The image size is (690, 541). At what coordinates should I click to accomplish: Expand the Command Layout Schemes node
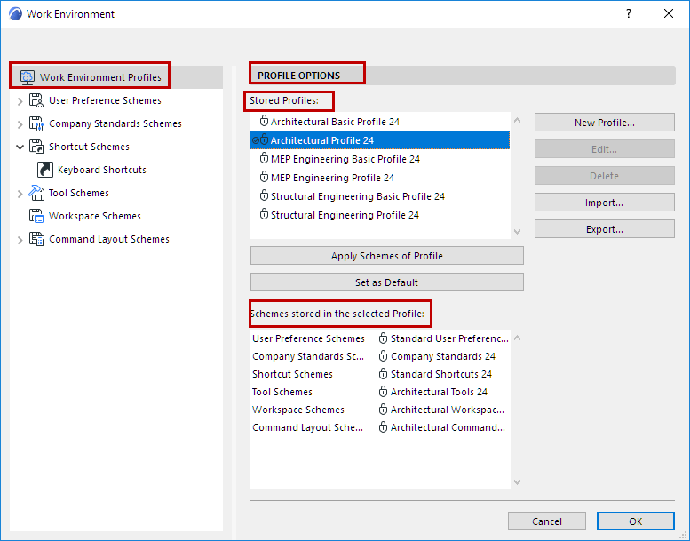tap(20, 240)
